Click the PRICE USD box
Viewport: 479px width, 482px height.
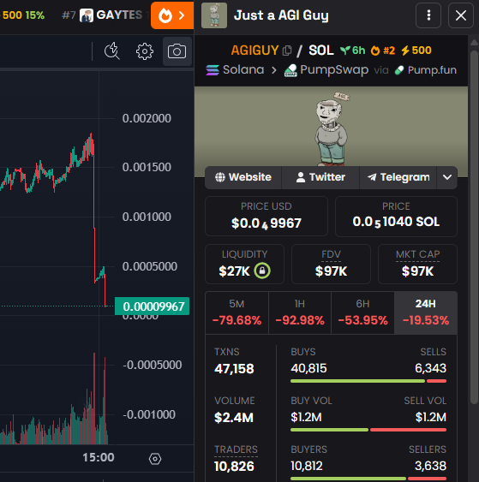point(266,216)
